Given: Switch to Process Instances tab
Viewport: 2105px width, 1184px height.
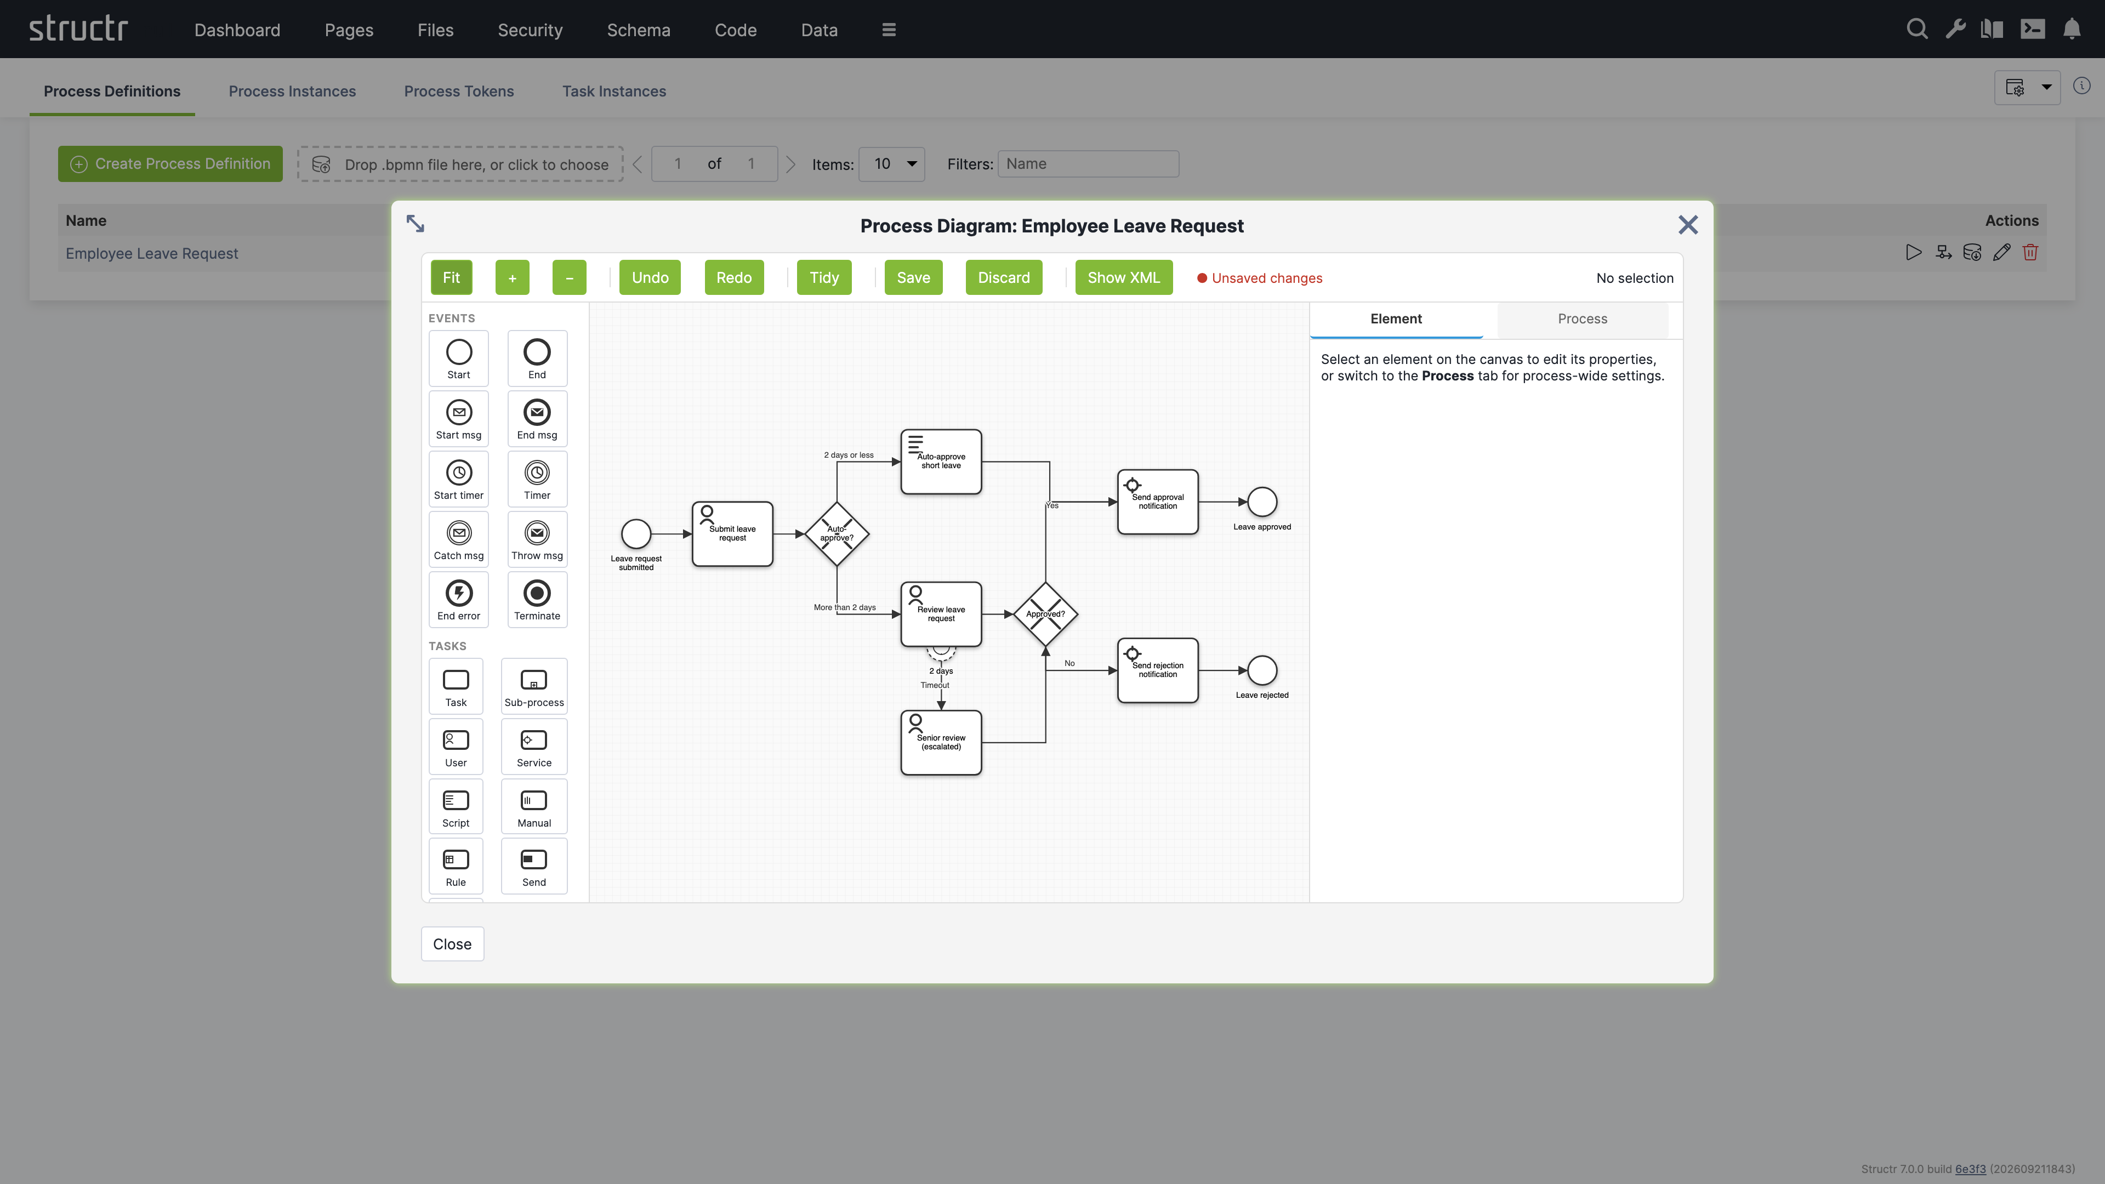Looking at the screenshot, I should 293,92.
